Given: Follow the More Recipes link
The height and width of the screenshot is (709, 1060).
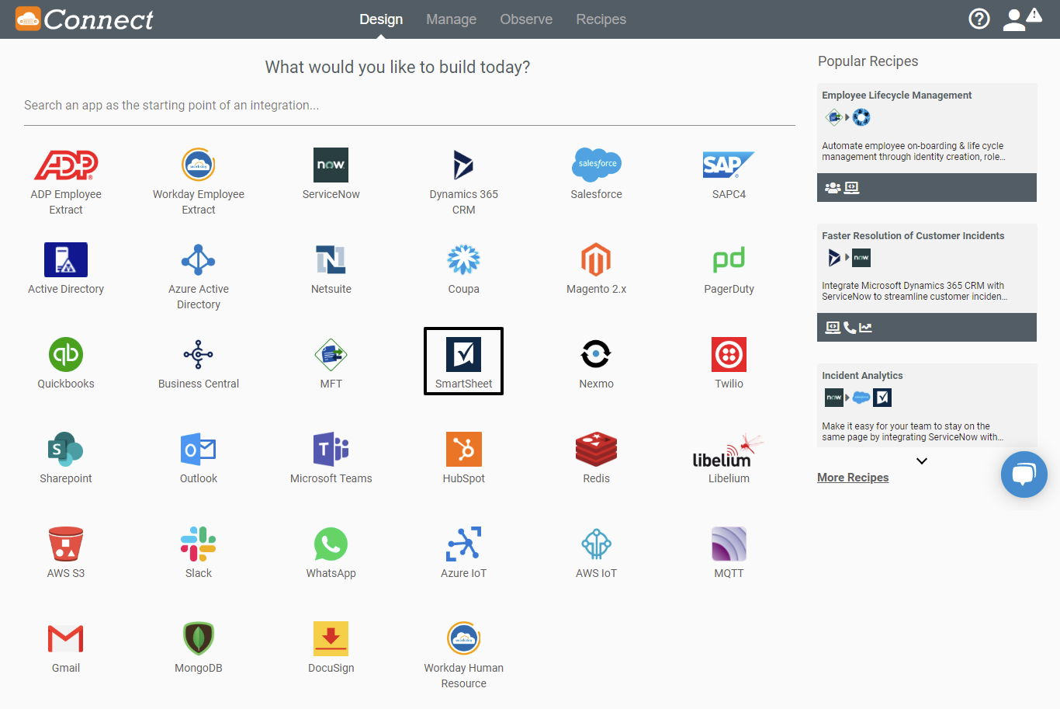Looking at the screenshot, I should coord(853,478).
